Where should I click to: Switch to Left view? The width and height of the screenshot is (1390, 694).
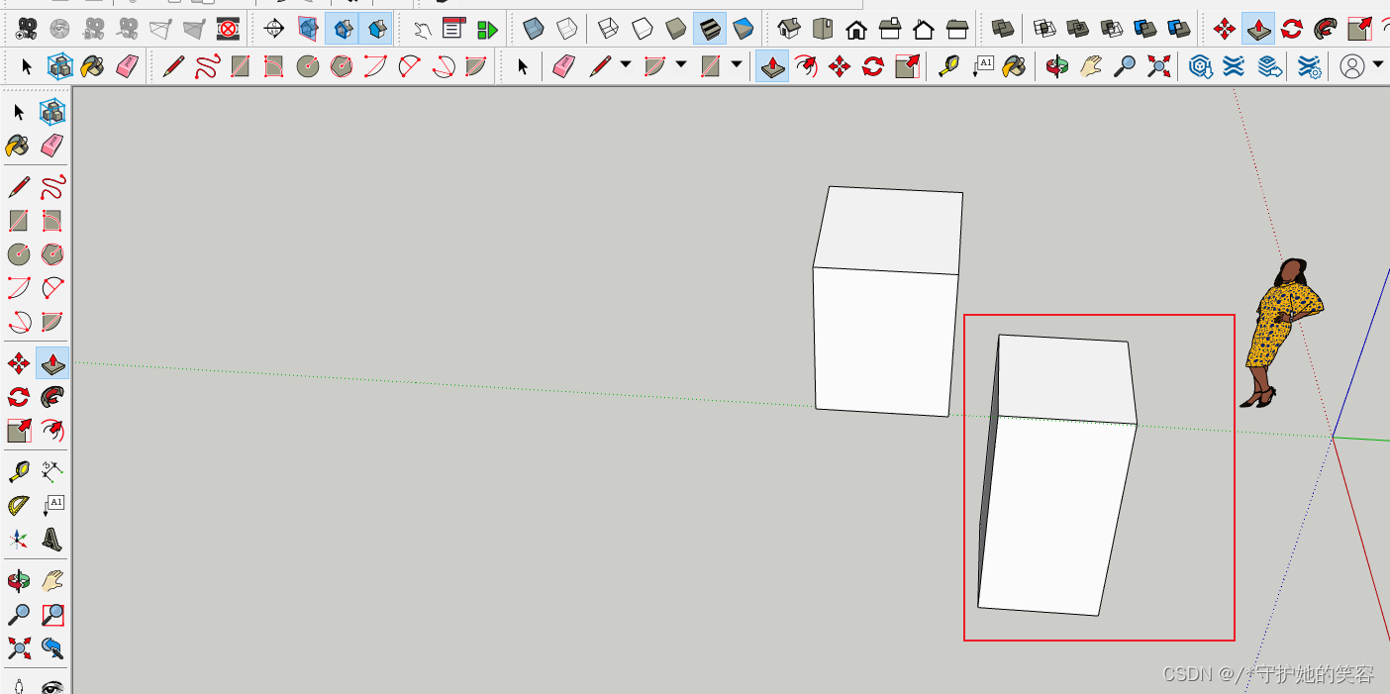[957, 29]
